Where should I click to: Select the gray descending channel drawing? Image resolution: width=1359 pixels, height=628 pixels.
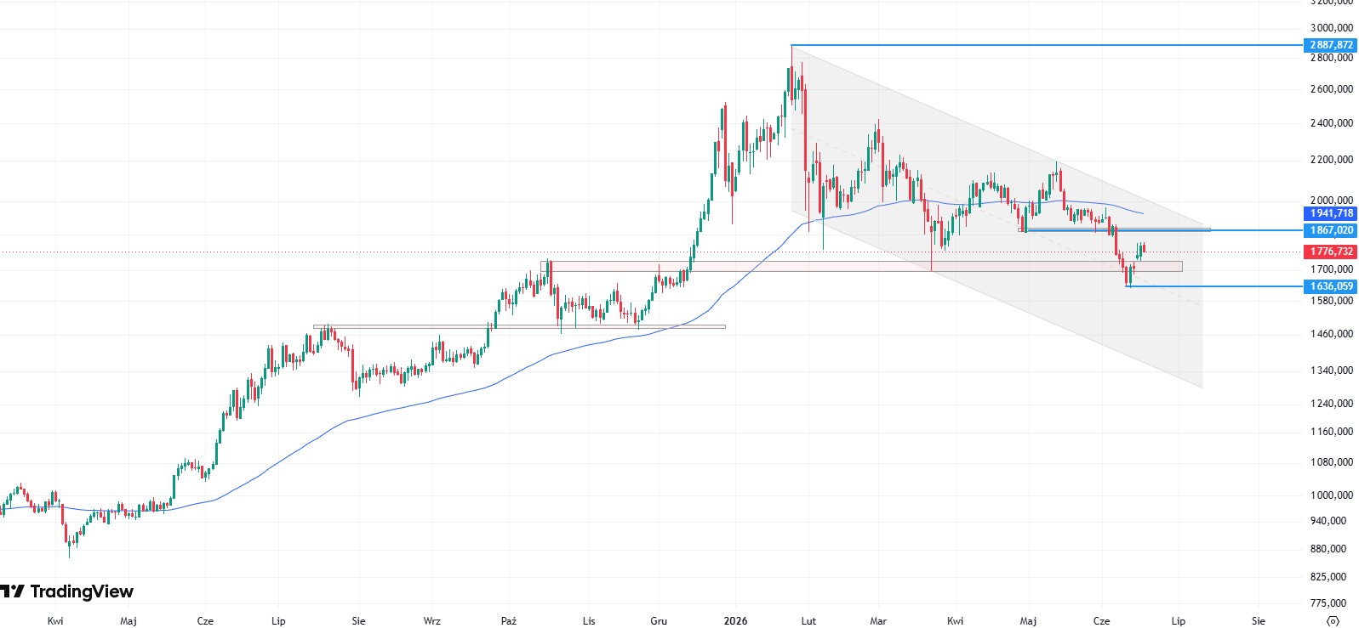click(996, 217)
